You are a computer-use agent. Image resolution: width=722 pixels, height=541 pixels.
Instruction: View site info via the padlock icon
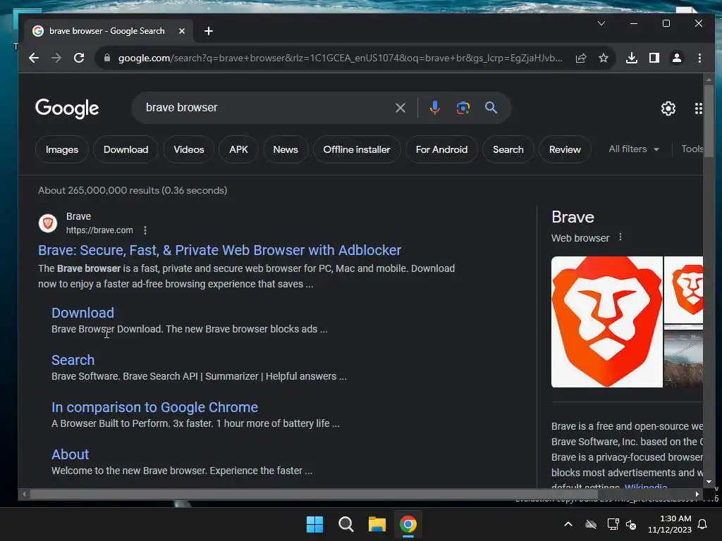point(107,58)
